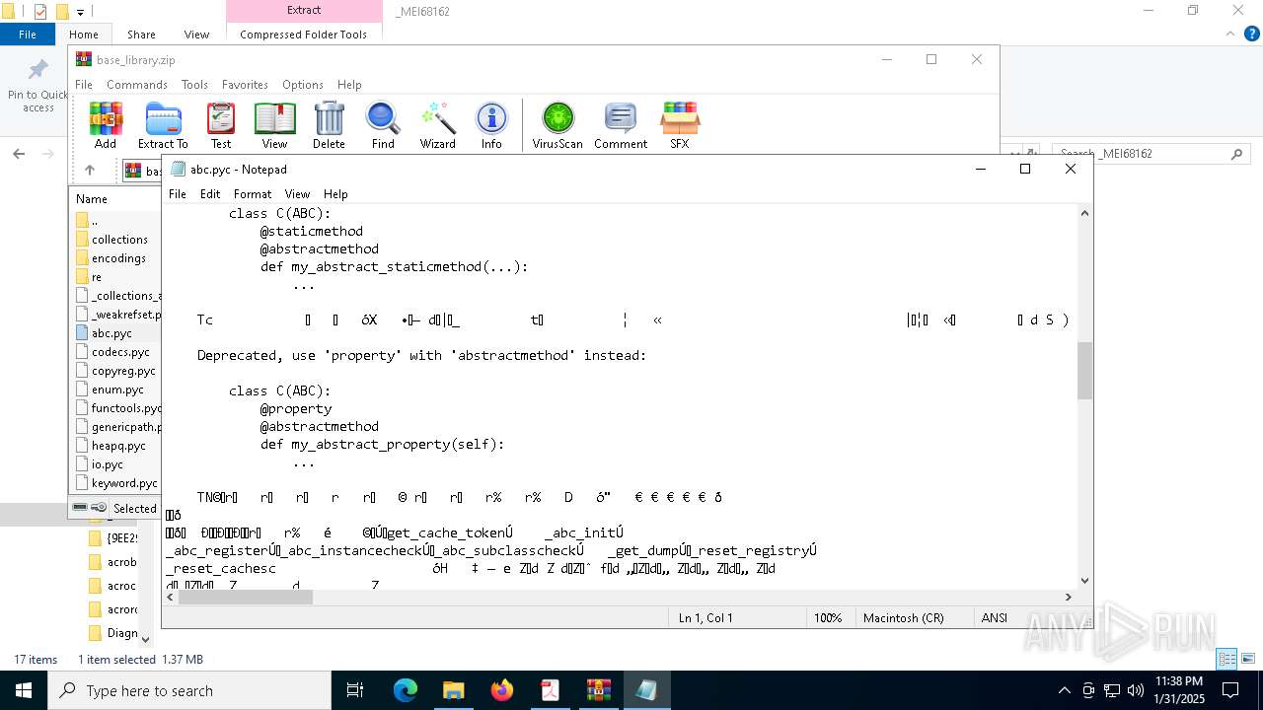Image resolution: width=1263 pixels, height=710 pixels.
Task: Start VirusScan on the archive
Action: [557, 125]
